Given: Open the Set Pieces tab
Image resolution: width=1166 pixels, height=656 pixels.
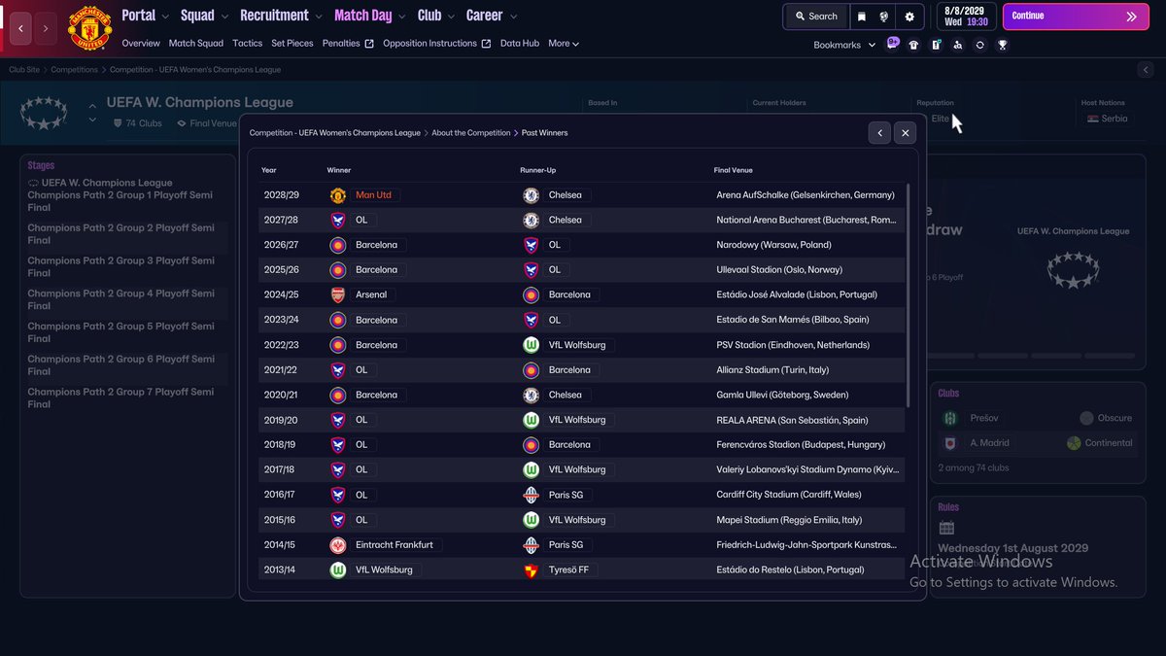Looking at the screenshot, I should tap(292, 44).
